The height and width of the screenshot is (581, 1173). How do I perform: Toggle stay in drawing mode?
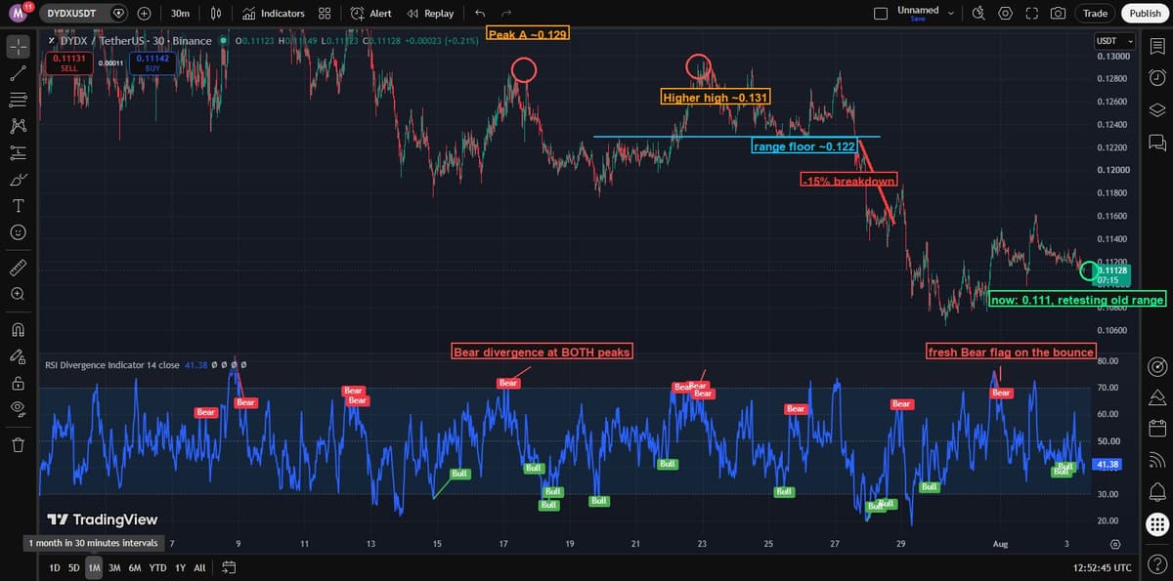(x=18, y=354)
